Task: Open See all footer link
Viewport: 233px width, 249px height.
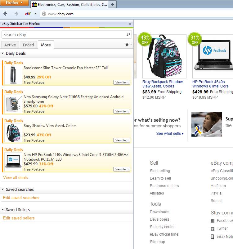Action: [216, 201]
